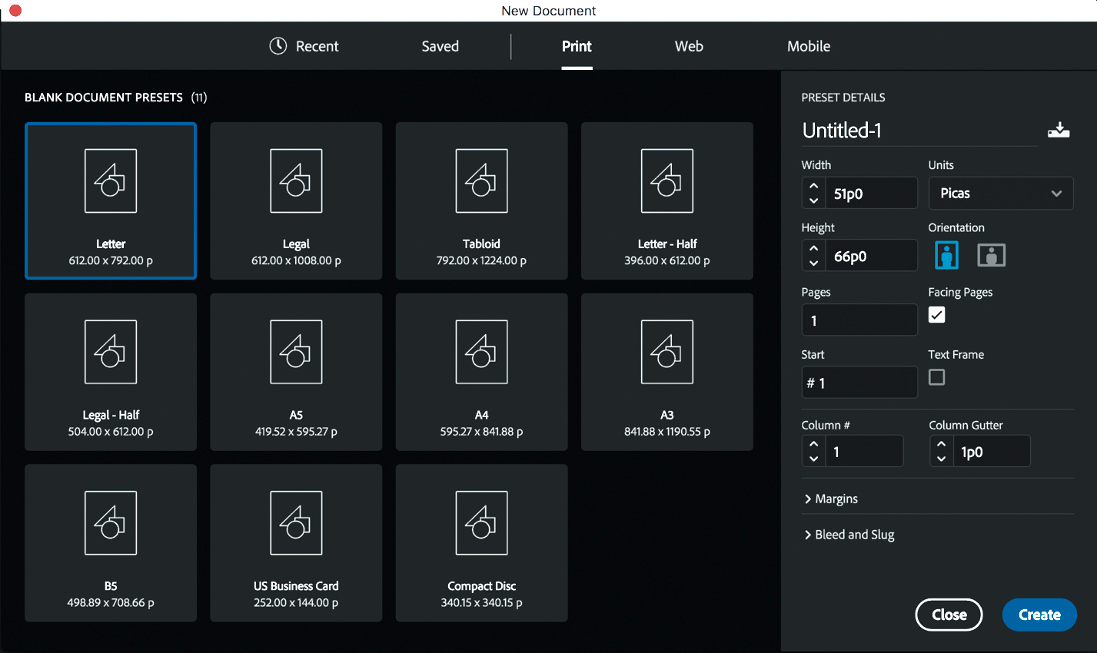Enable the Text Frame checkbox

pos(936,377)
